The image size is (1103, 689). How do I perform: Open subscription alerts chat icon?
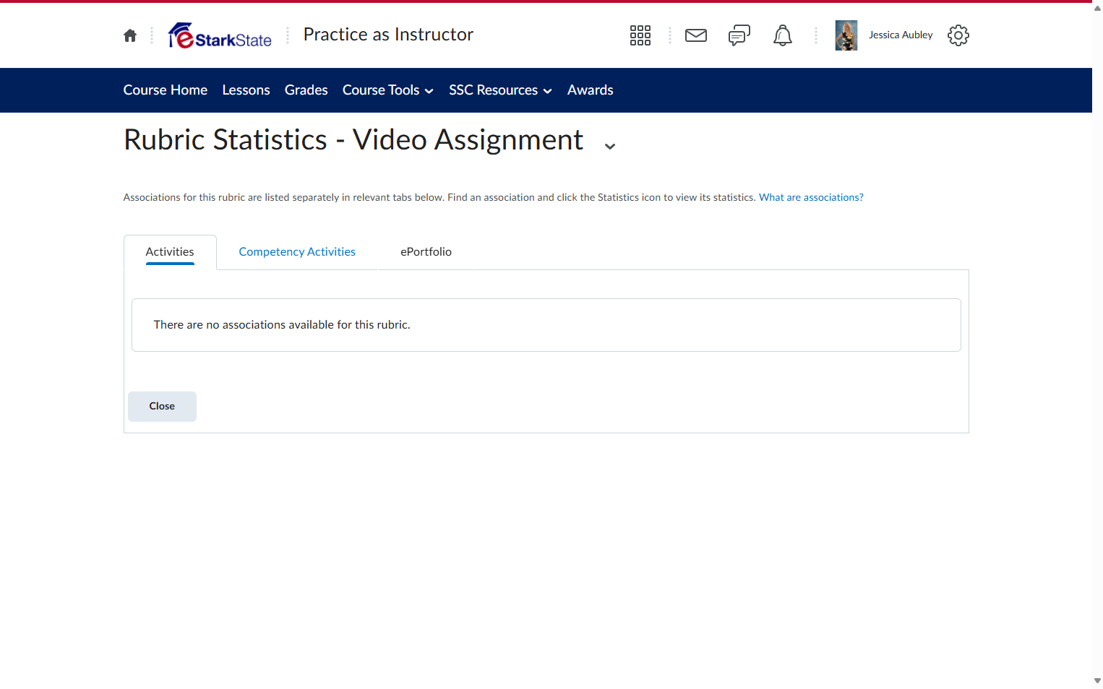(739, 35)
